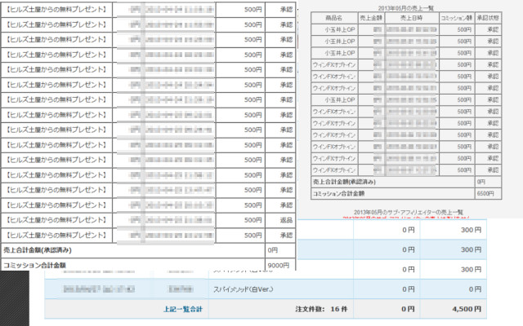Click the 4,500円 grand total cell
The height and width of the screenshot is (326, 523).
point(472,310)
